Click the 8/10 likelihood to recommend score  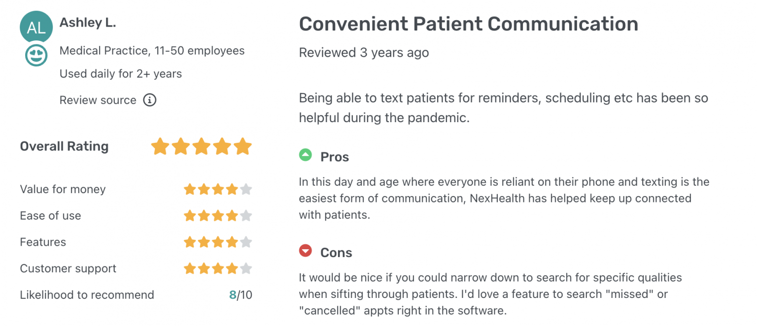[241, 295]
